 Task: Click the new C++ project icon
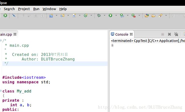pos(51,16)
